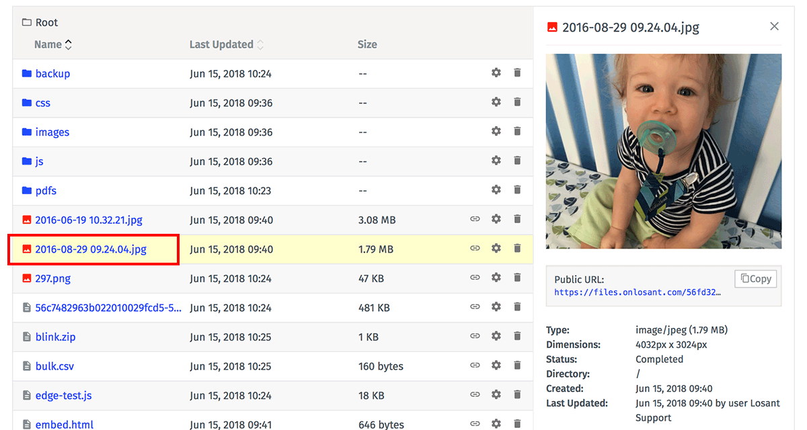Open gear menu for blink.zip
Viewport: 807px width, 430px height.
tap(496, 336)
